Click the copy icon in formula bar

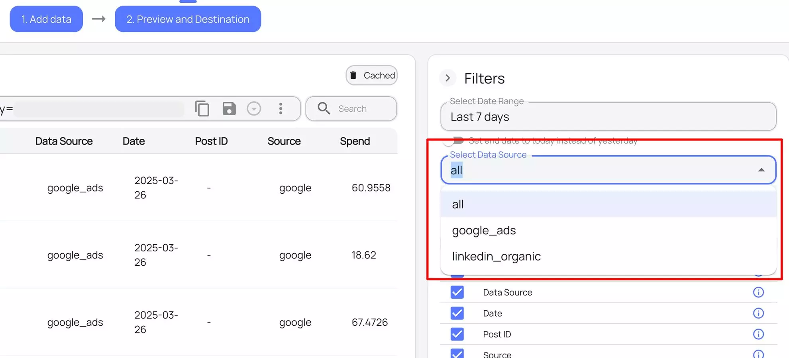point(202,109)
